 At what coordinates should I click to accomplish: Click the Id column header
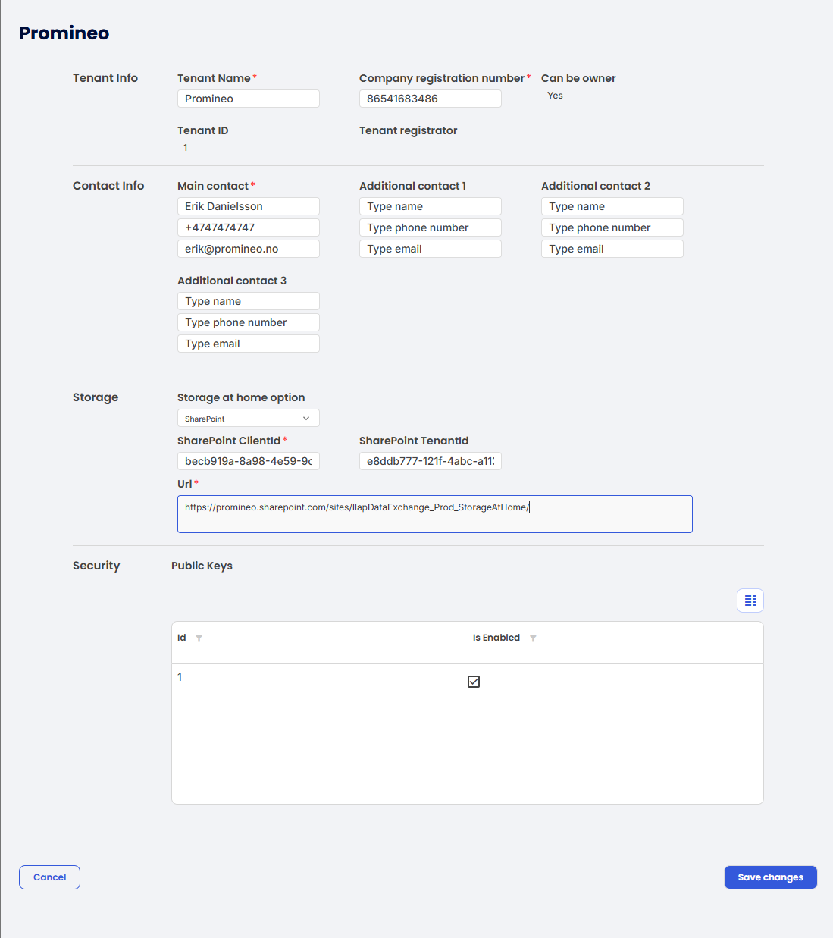pos(182,638)
